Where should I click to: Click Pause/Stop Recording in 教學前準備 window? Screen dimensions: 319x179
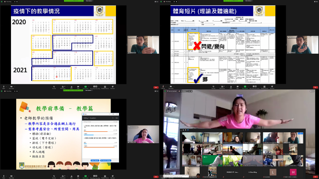95,177
